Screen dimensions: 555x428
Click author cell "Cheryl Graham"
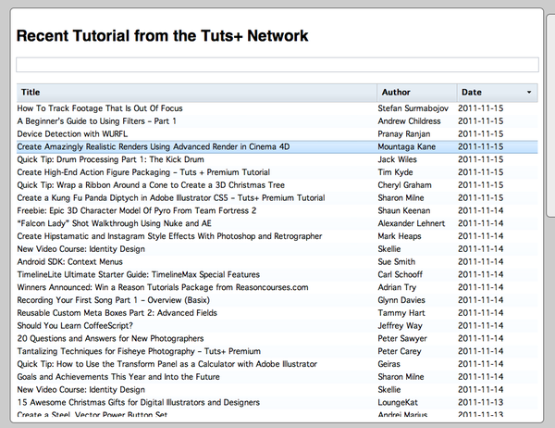404,185
